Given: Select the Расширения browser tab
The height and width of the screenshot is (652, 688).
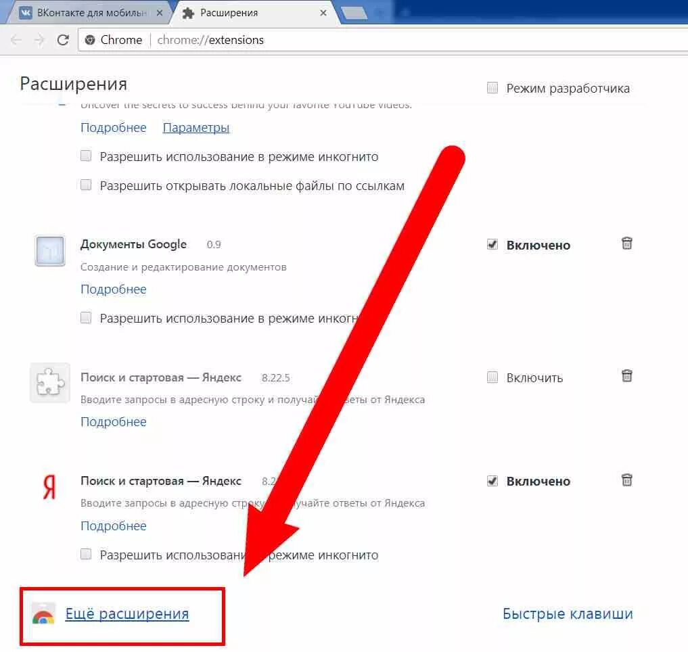Looking at the screenshot, I should pos(254,13).
